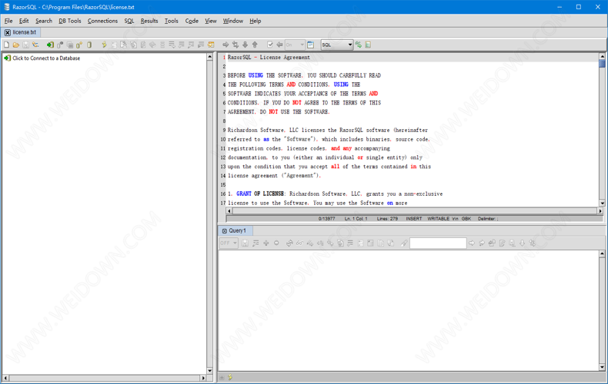608x384 pixels.
Task: Open the Search menu
Action: tap(44, 21)
